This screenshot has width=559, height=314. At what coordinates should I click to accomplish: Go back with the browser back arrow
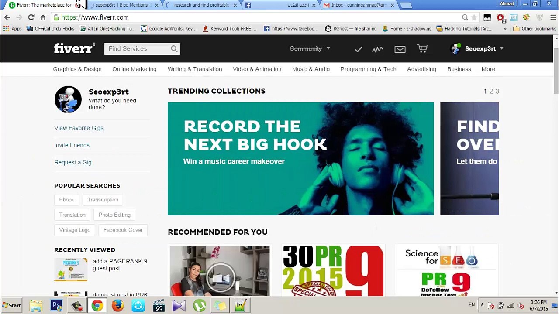[7, 17]
